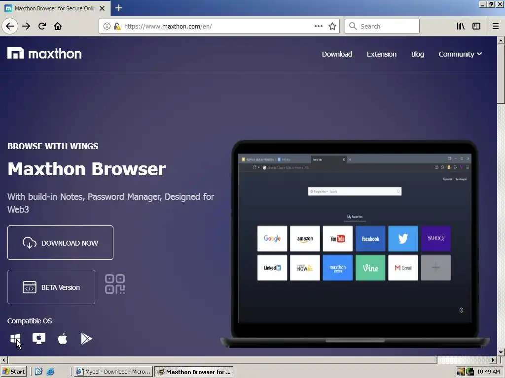
Task: Open page actions three-dot menu
Action: (318, 26)
